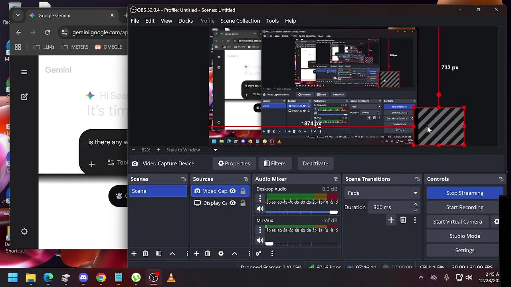Open preview scaling dropdown arrow
The image size is (511, 287).
click(x=216, y=150)
